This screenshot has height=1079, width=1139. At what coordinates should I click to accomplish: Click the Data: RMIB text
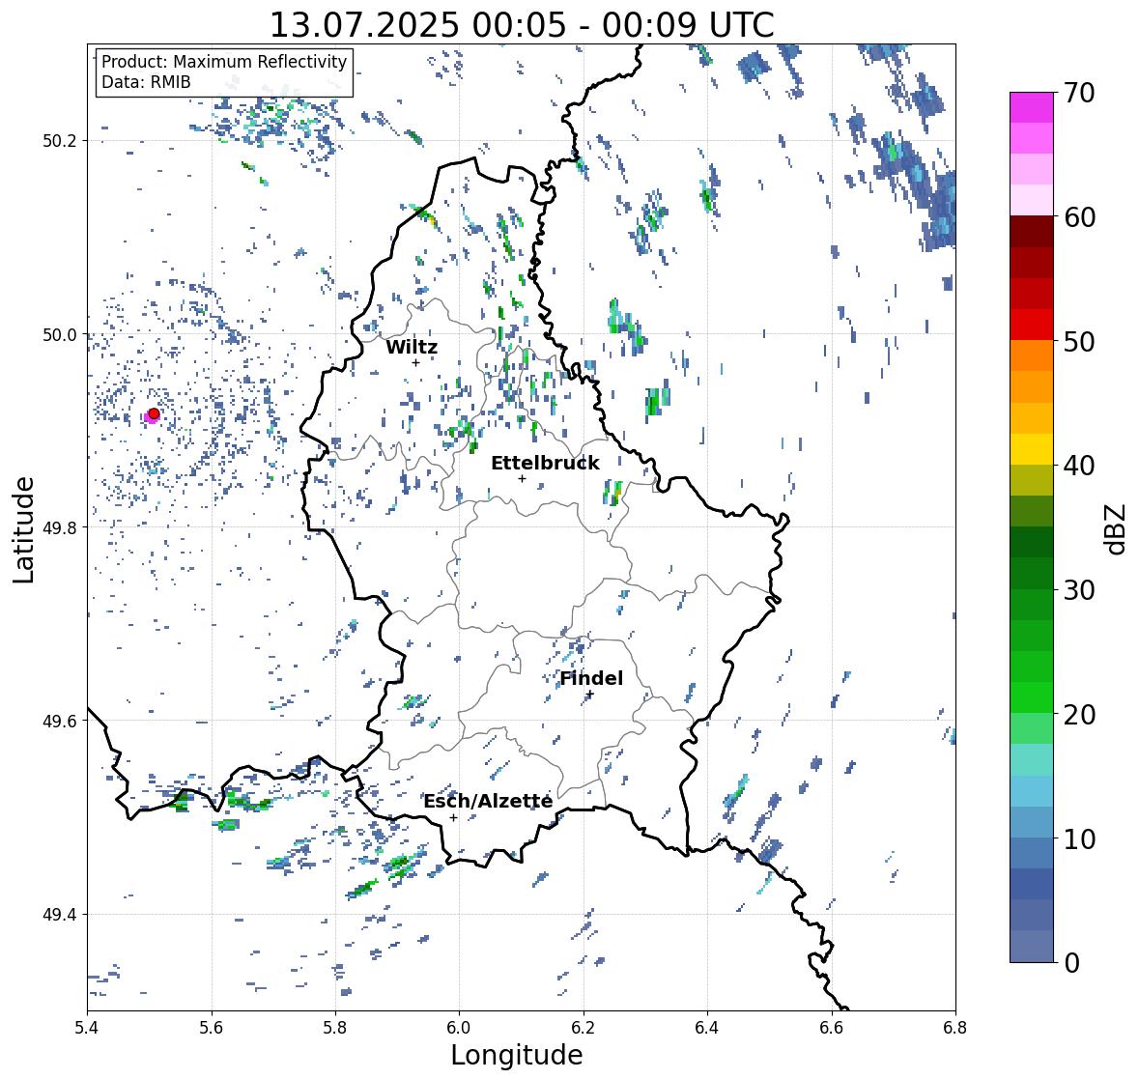point(146,82)
